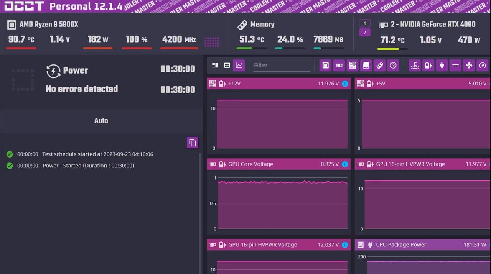Click the GPU voltage 1.05 V value

coord(431,40)
